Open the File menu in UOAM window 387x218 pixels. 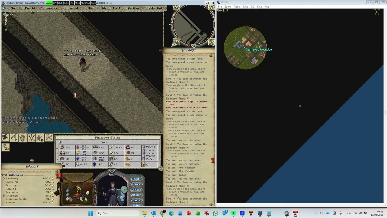coord(220,7)
